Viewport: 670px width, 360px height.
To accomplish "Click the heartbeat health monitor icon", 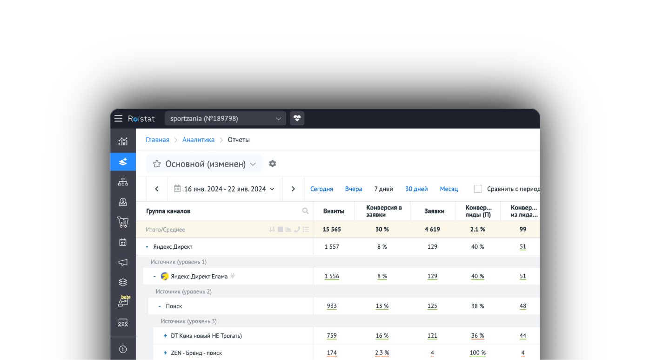I will point(297,118).
